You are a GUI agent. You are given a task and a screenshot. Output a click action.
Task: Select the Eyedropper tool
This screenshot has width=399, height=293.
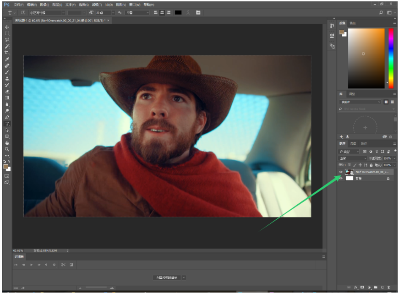tap(7, 60)
